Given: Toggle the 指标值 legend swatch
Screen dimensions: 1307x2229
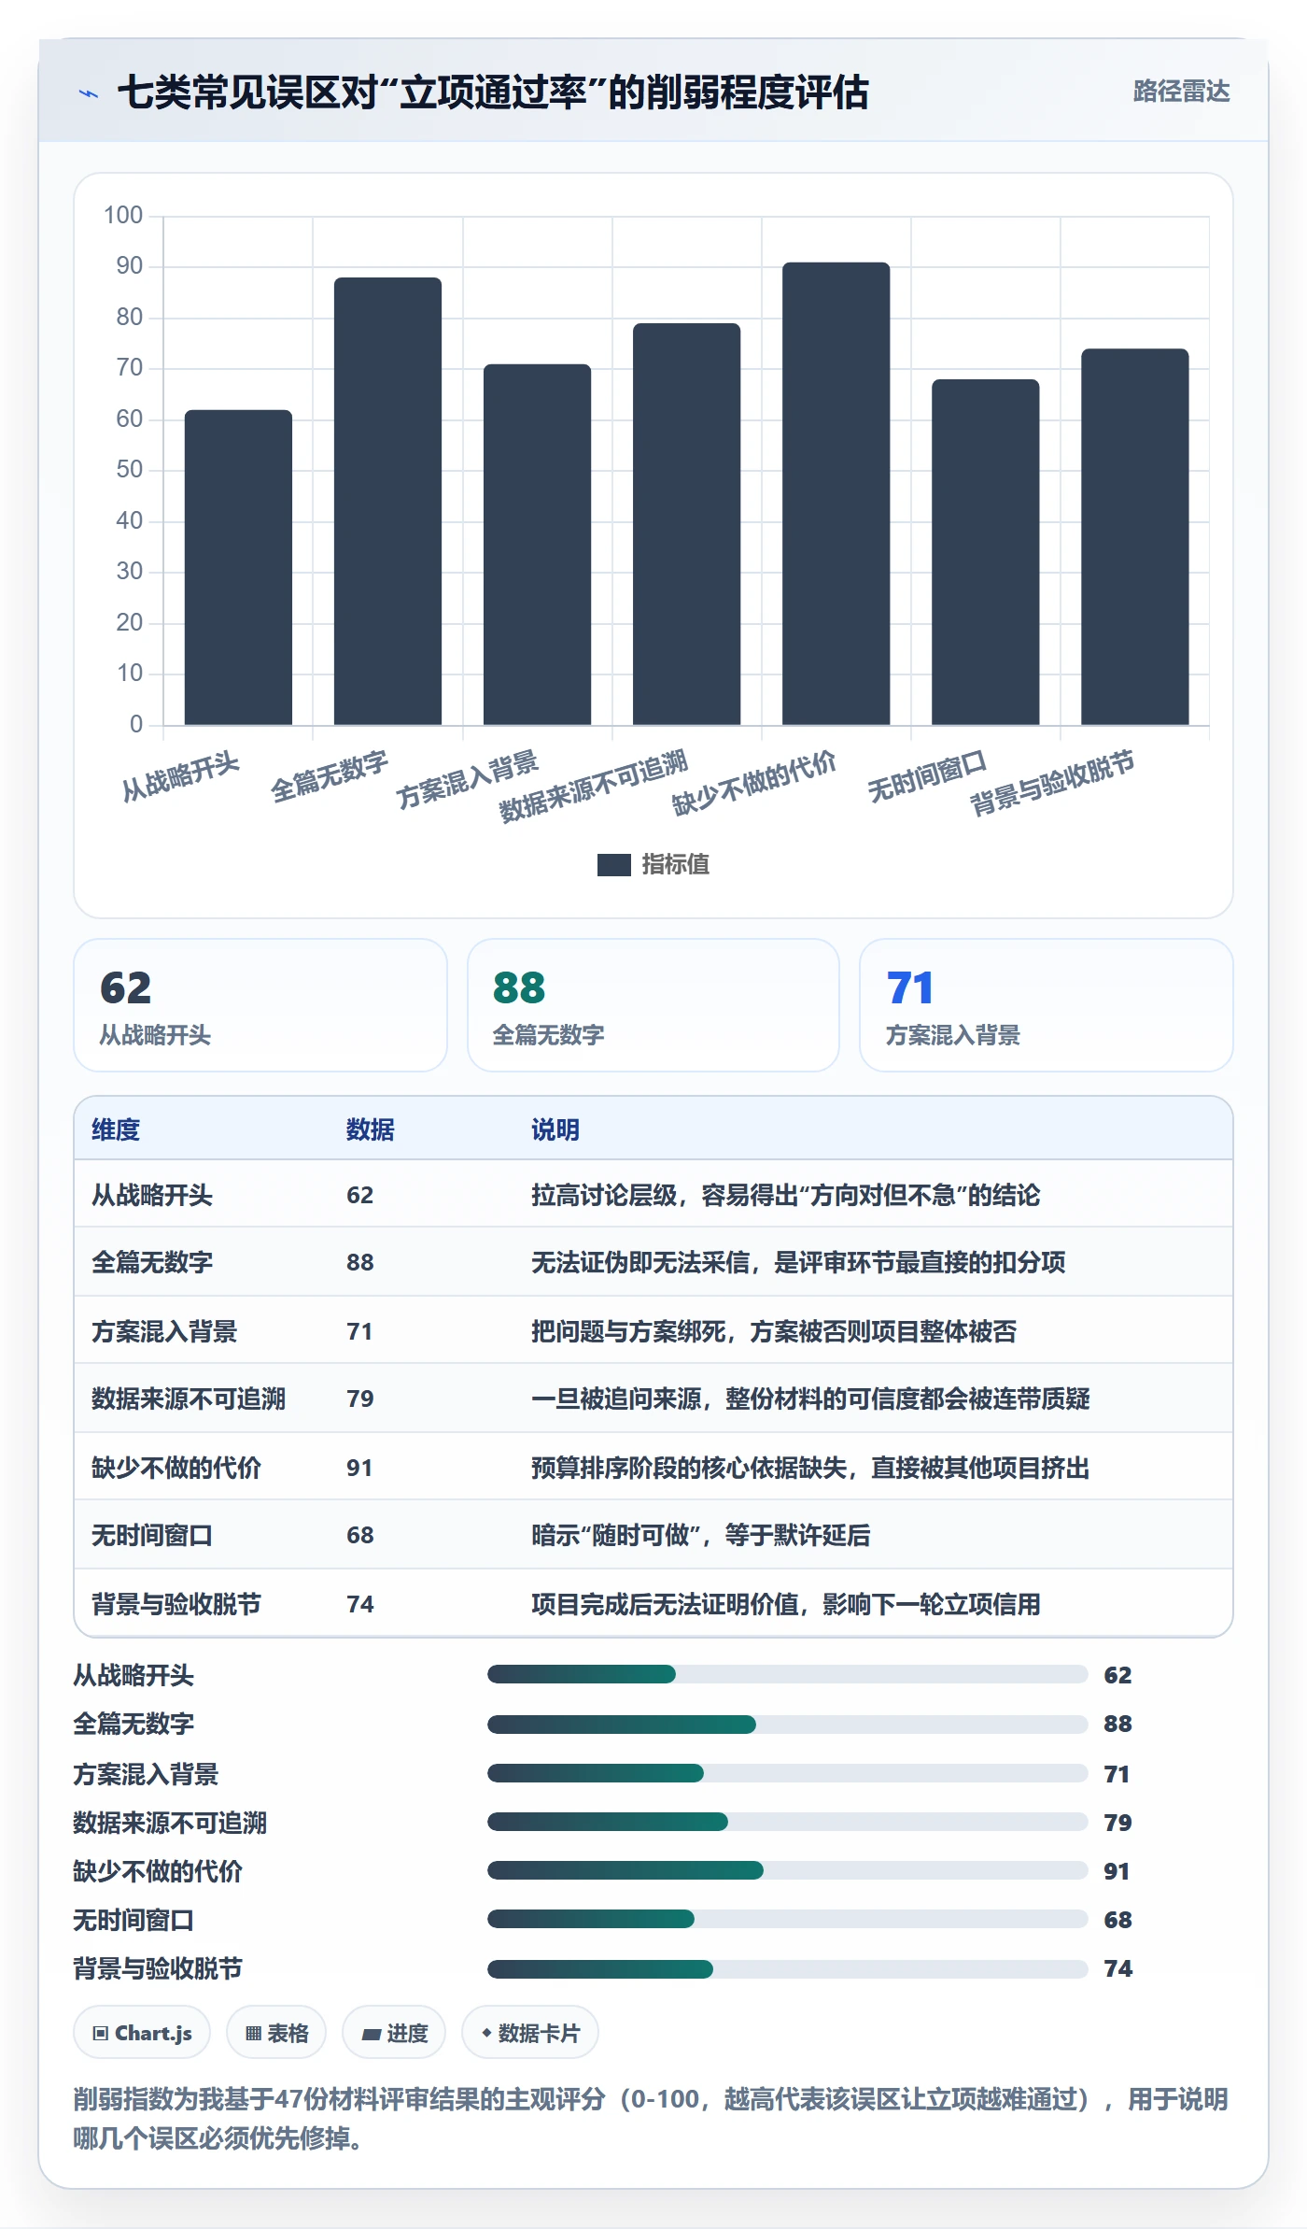Looking at the screenshot, I should tap(613, 865).
